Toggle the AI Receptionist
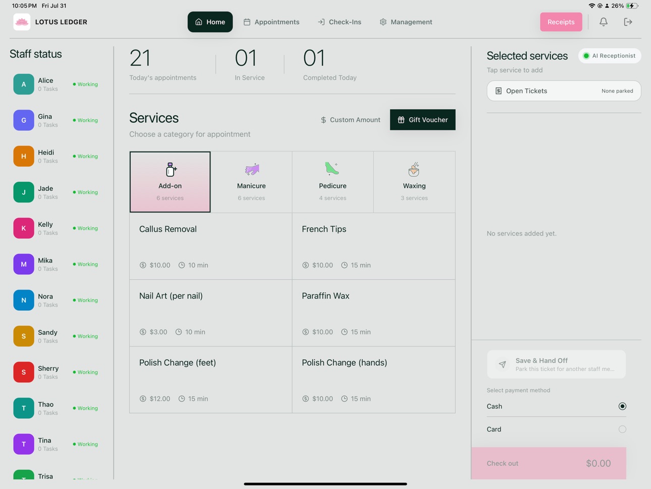The height and width of the screenshot is (489, 651). (610, 56)
